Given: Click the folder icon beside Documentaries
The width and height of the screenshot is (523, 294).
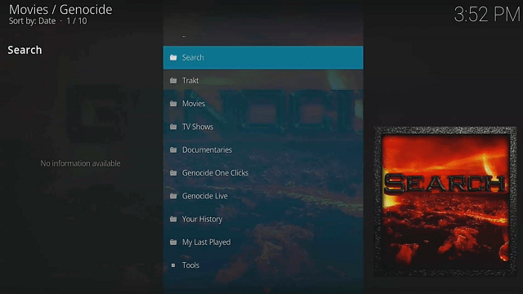Looking at the screenshot, I should tap(173, 150).
